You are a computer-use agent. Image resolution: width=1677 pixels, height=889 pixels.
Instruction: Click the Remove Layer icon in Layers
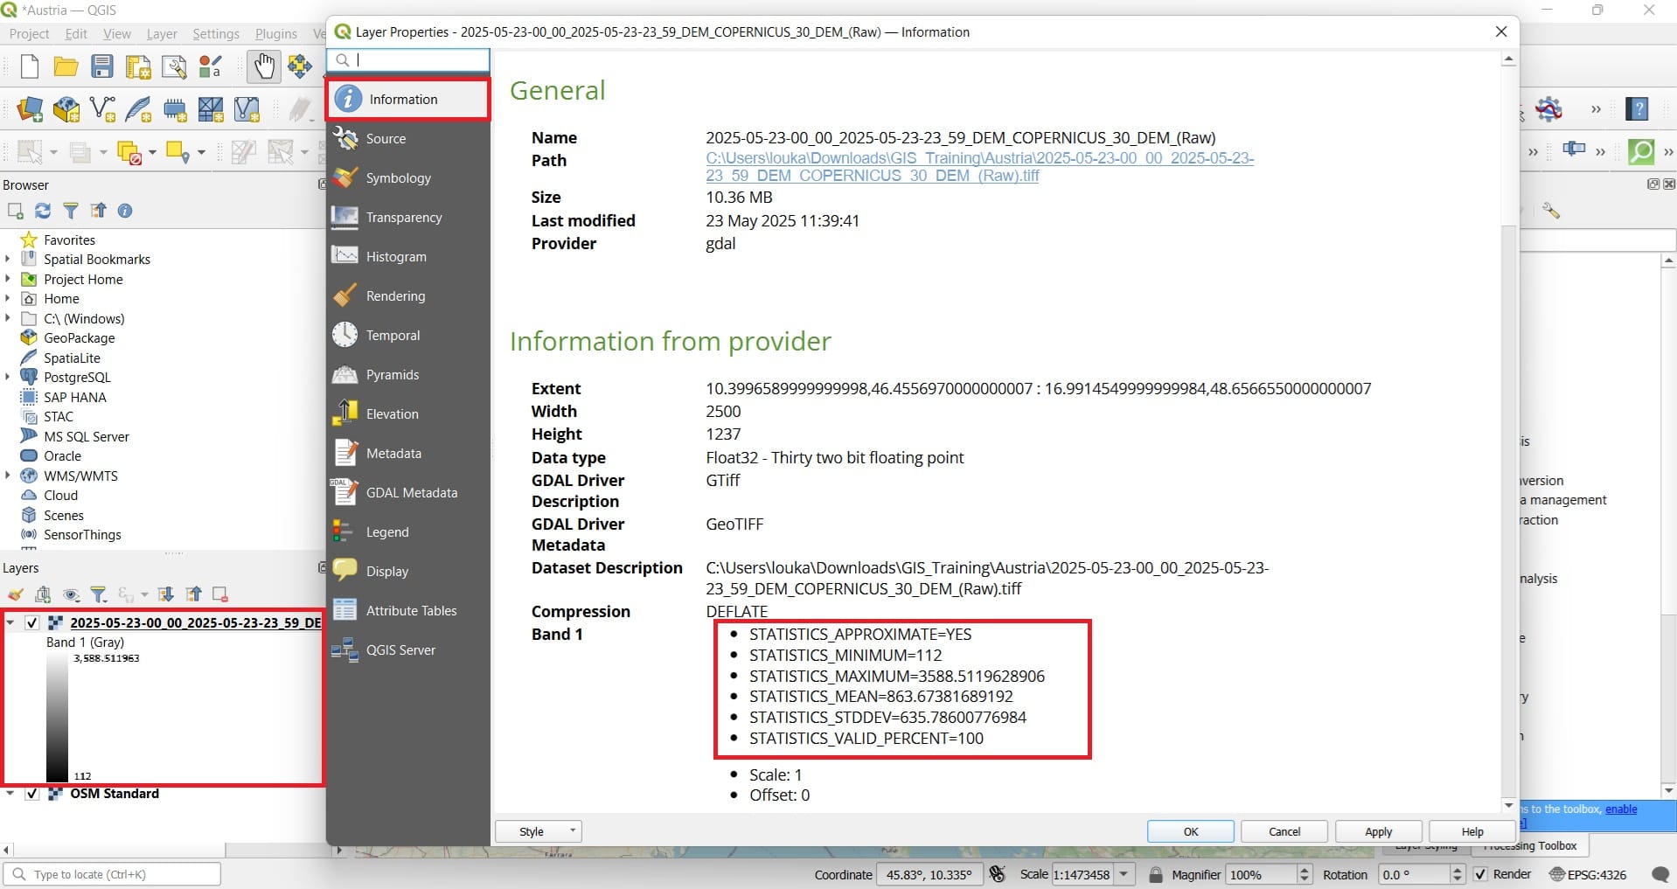(x=220, y=594)
